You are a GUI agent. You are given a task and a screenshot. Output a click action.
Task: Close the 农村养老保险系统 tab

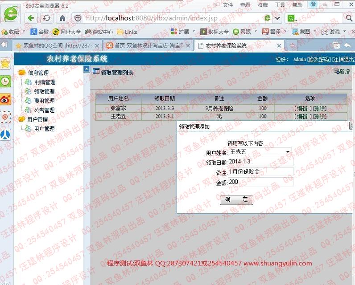point(279,46)
